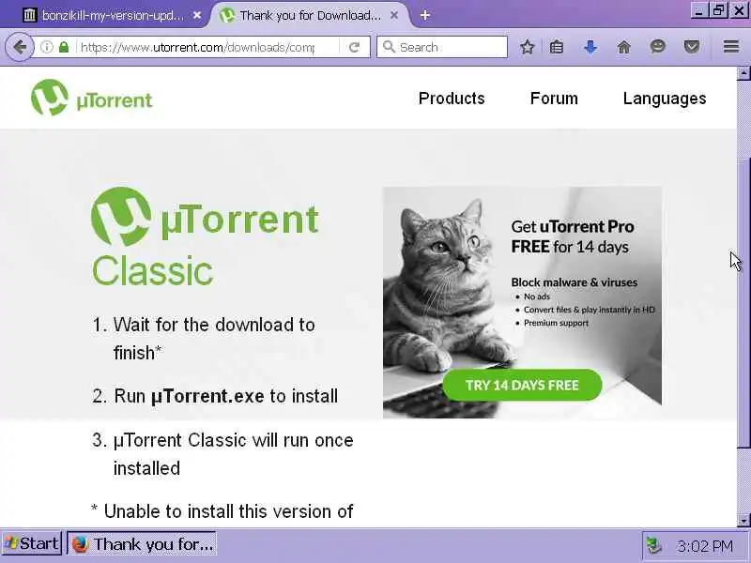Reload the page with the refresh icon
751x563 pixels.
(355, 47)
